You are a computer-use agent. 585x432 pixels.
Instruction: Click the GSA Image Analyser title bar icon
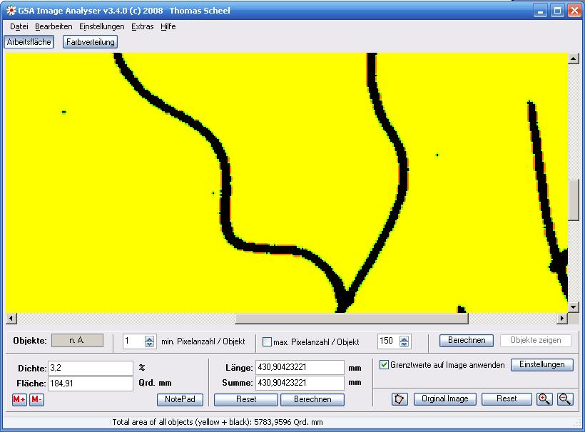(11, 11)
